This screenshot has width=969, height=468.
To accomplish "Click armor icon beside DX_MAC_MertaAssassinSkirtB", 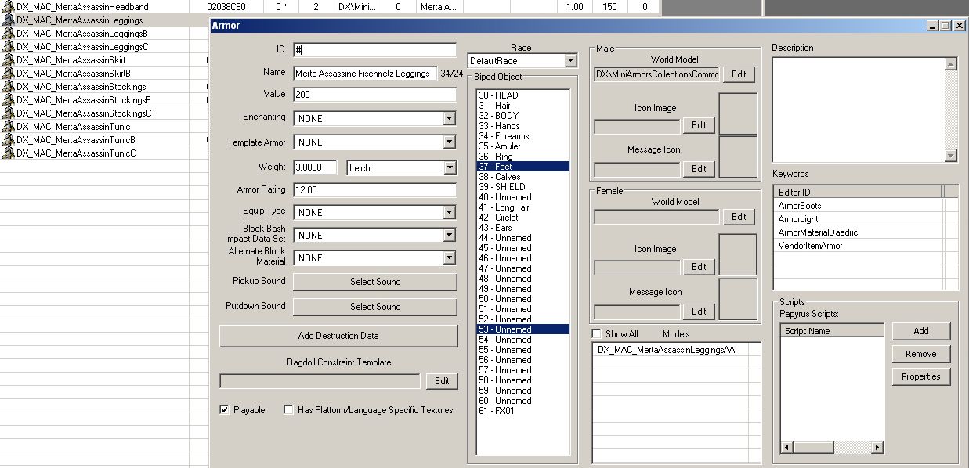I will pos(9,74).
